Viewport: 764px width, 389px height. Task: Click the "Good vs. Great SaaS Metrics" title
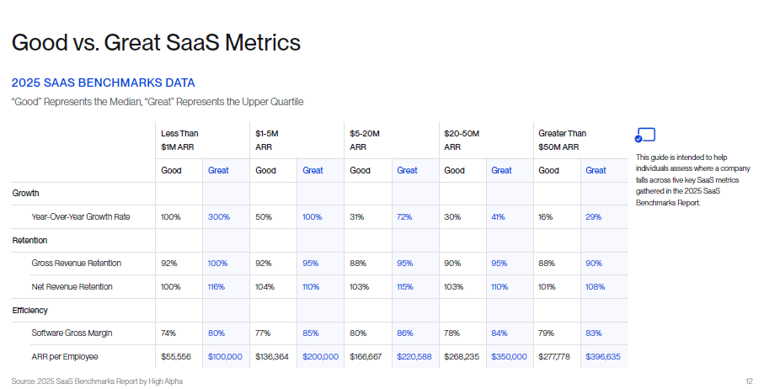point(156,42)
